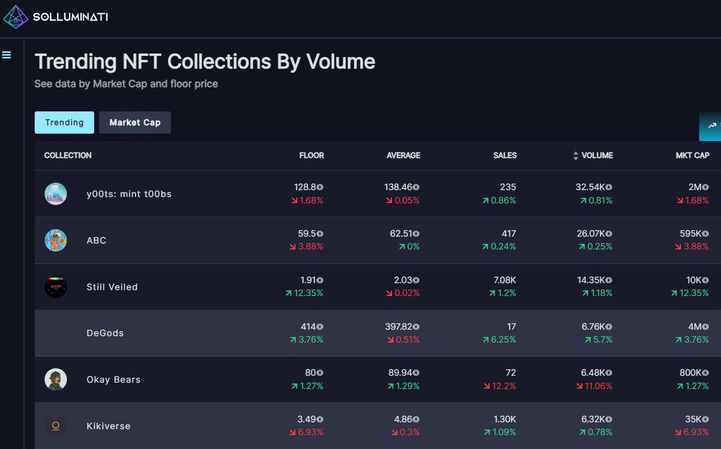Viewport: 721px width, 449px height.
Task: Click the subtitle about Market Cap data
Action: pyautogui.click(x=126, y=84)
